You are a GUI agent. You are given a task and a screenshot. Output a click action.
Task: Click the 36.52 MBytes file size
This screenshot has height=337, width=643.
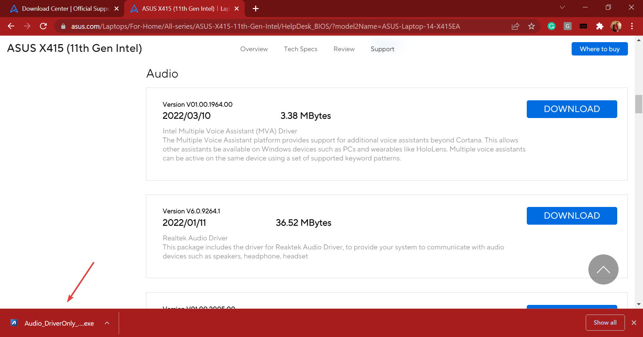click(303, 223)
